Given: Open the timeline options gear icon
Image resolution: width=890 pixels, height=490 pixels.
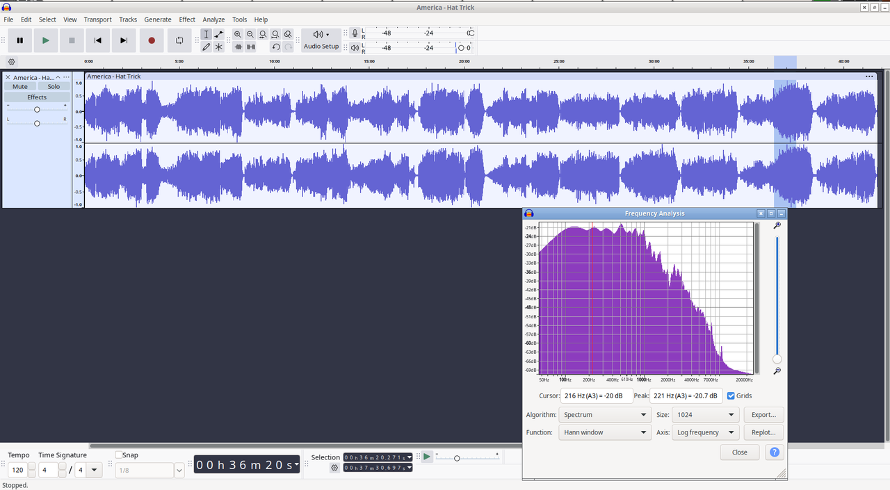Looking at the screenshot, I should click(x=11, y=62).
